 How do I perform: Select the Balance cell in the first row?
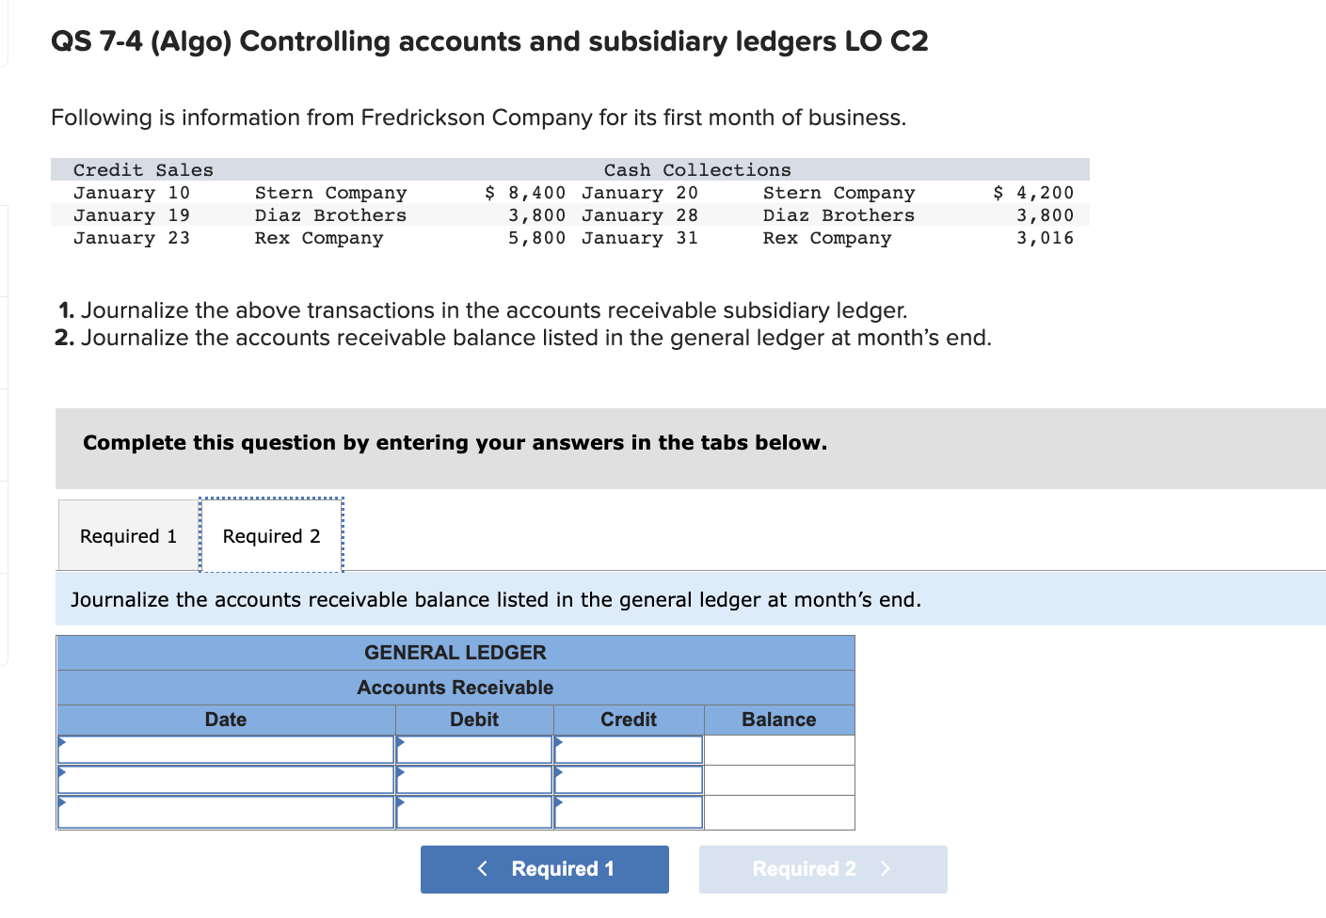[x=778, y=749]
